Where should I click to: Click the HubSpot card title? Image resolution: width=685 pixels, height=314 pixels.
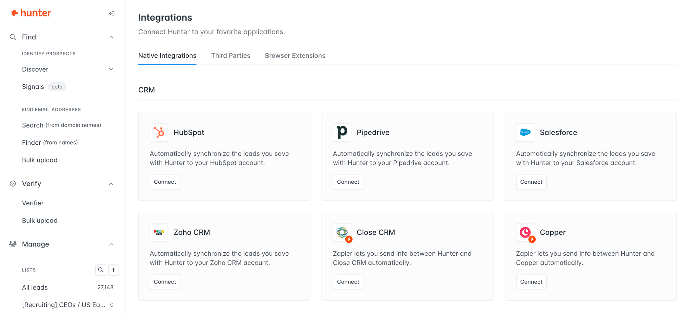(x=189, y=132)
